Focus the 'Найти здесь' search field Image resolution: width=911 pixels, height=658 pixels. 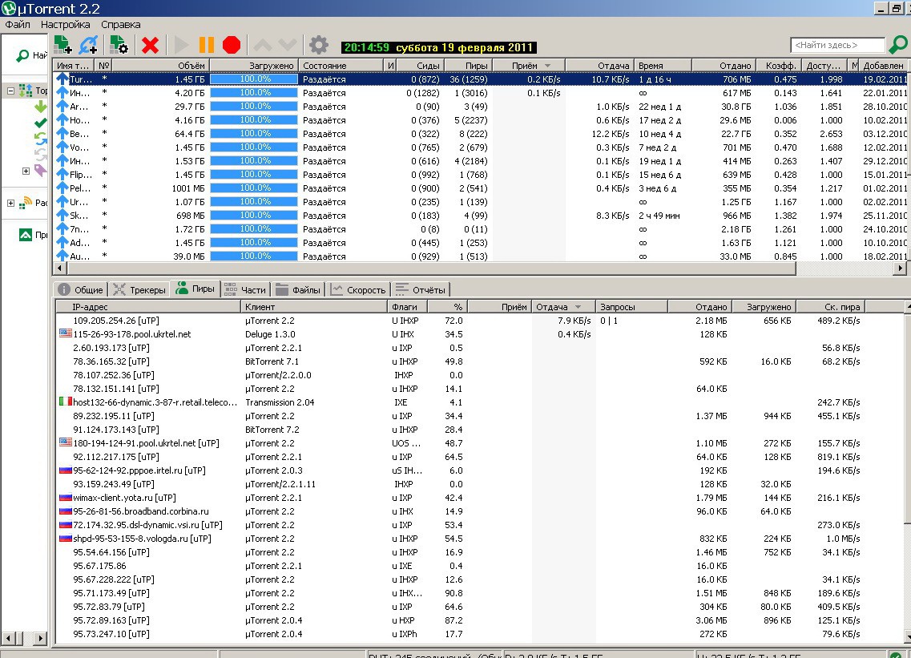837,45
